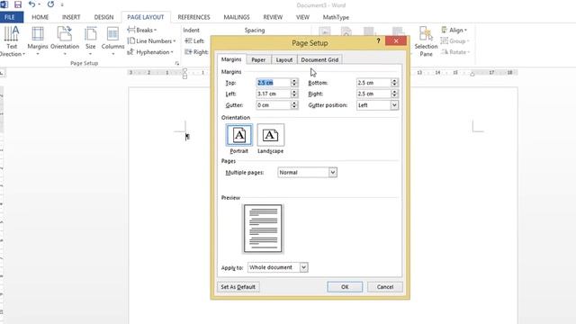Open the Hyphenation menu
The height and width of the screenshot is (324, 576).
[150, 52]
